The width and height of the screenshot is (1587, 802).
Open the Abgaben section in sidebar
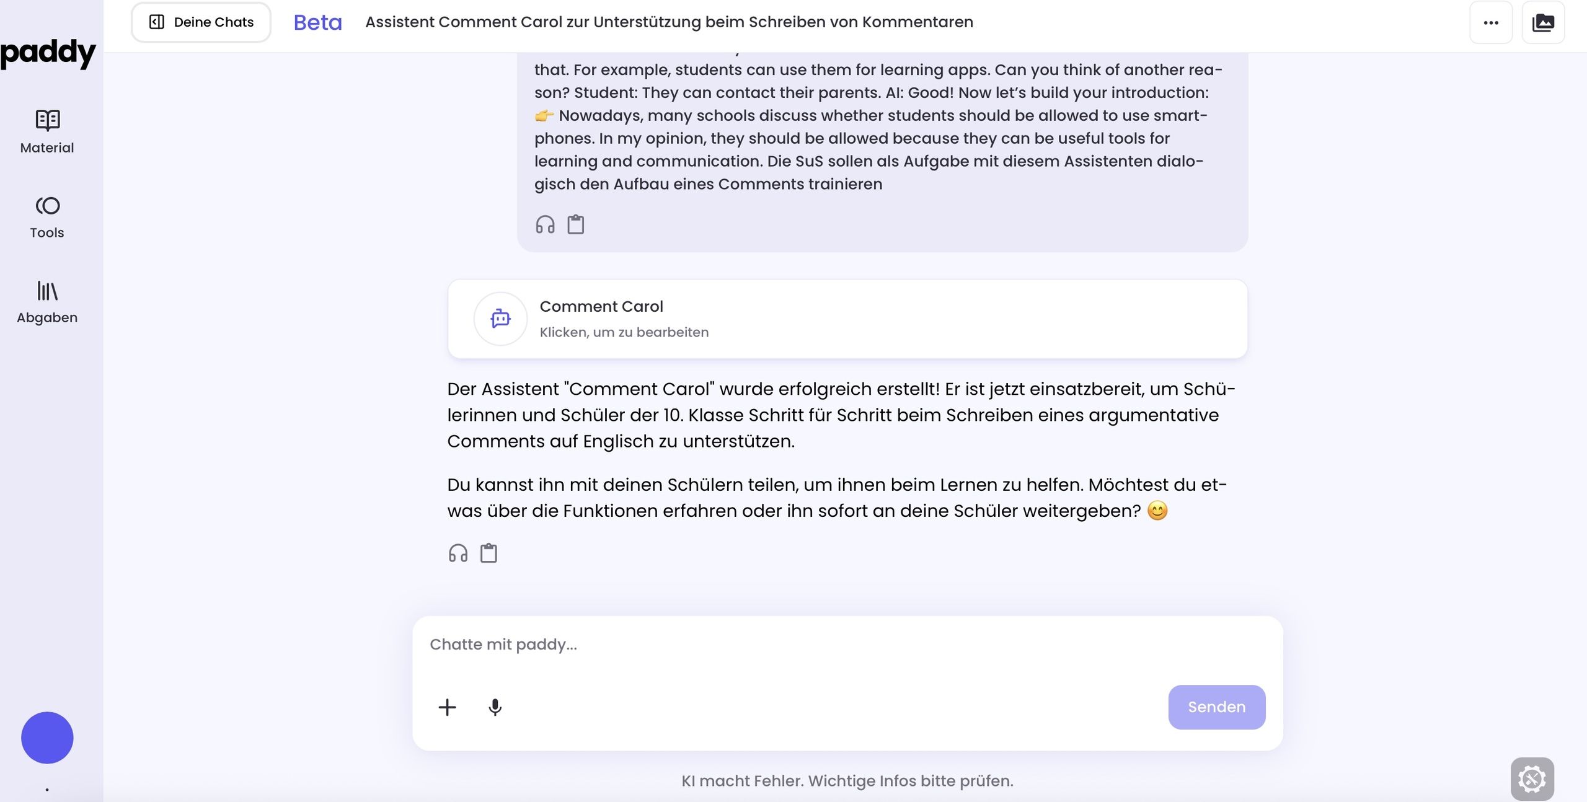[x=47, y=302]
